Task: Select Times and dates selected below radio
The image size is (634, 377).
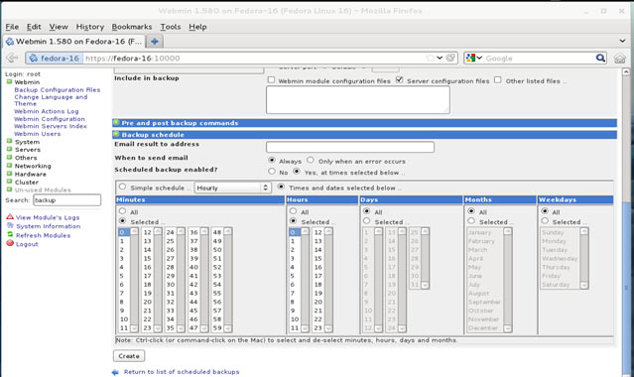Action: pos(281,187)
